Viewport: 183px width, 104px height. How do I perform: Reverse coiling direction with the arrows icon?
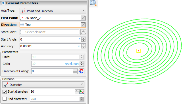click(81, 71)
